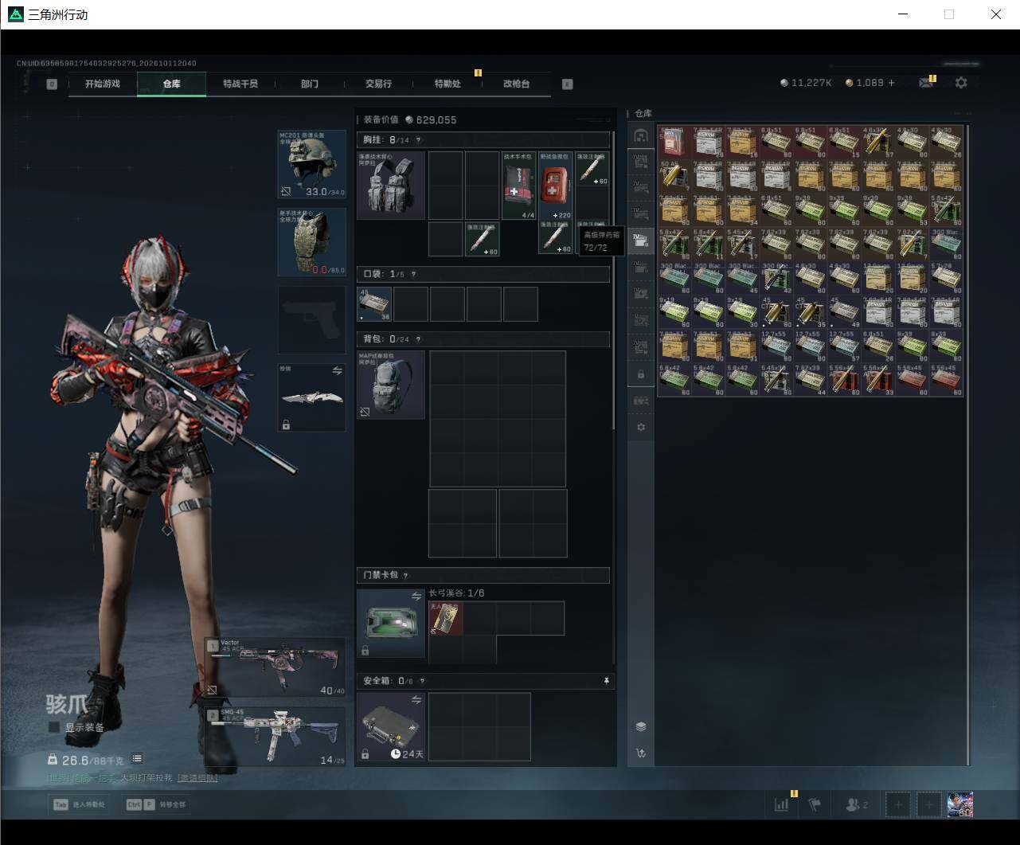Select the tactical chest rig item

(x=391, y=186)
